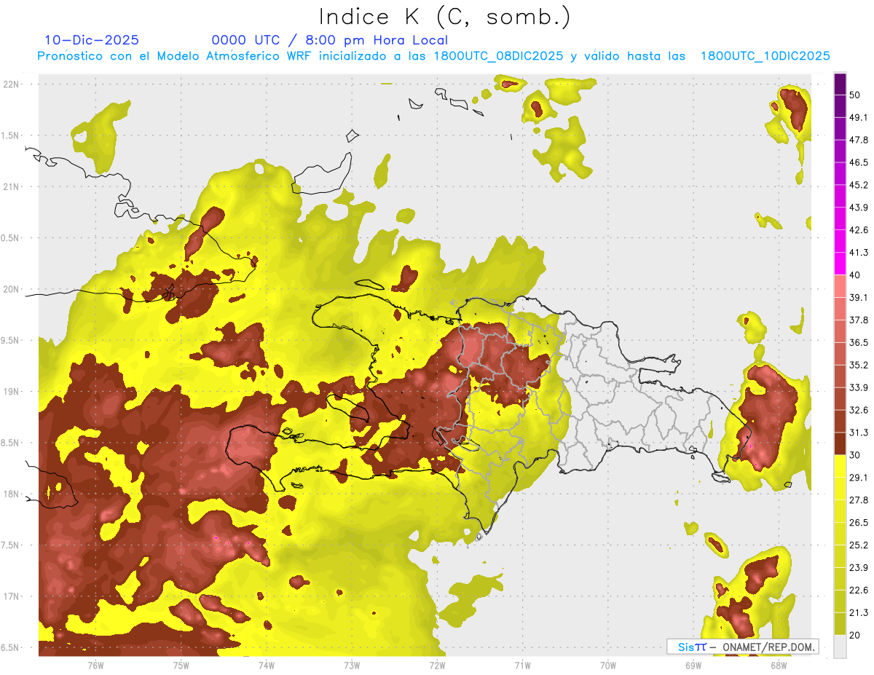Click the latitude label '17N'

pos(12,597)
